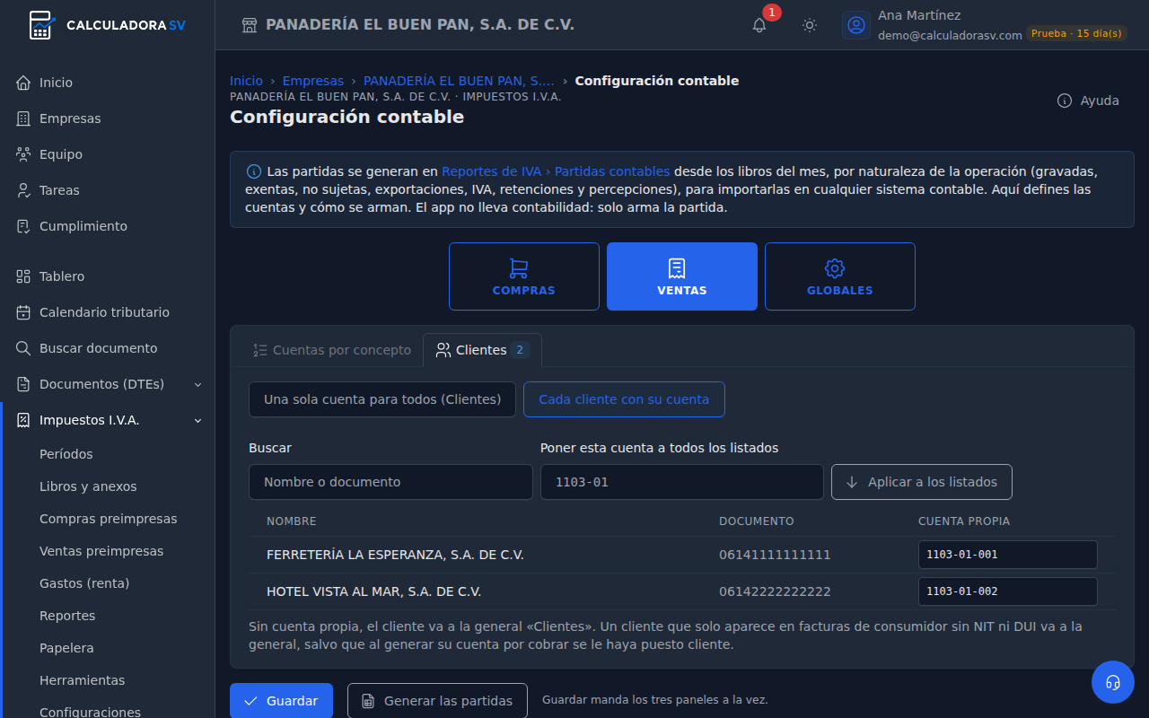Open Ana Martínez user avatar icon
Viewport: 1149px width, 718px height.
[x=856, y=25]
